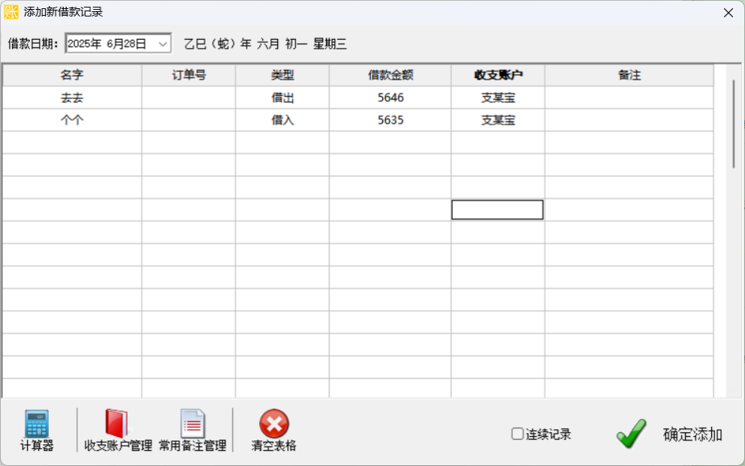Image resolution: width=745 pixels, height=466 pixels.
Task: Click the outlined empty 收支账户 cell
Action: click(497, 210)
